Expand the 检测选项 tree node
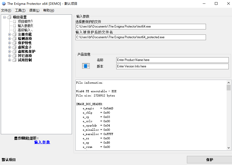The width and height of the screenshot is (232, 165). coord(10,39)
